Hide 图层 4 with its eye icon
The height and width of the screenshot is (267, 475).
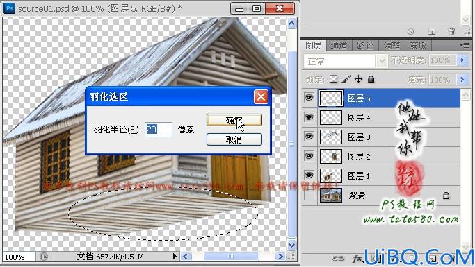(309, 117)
